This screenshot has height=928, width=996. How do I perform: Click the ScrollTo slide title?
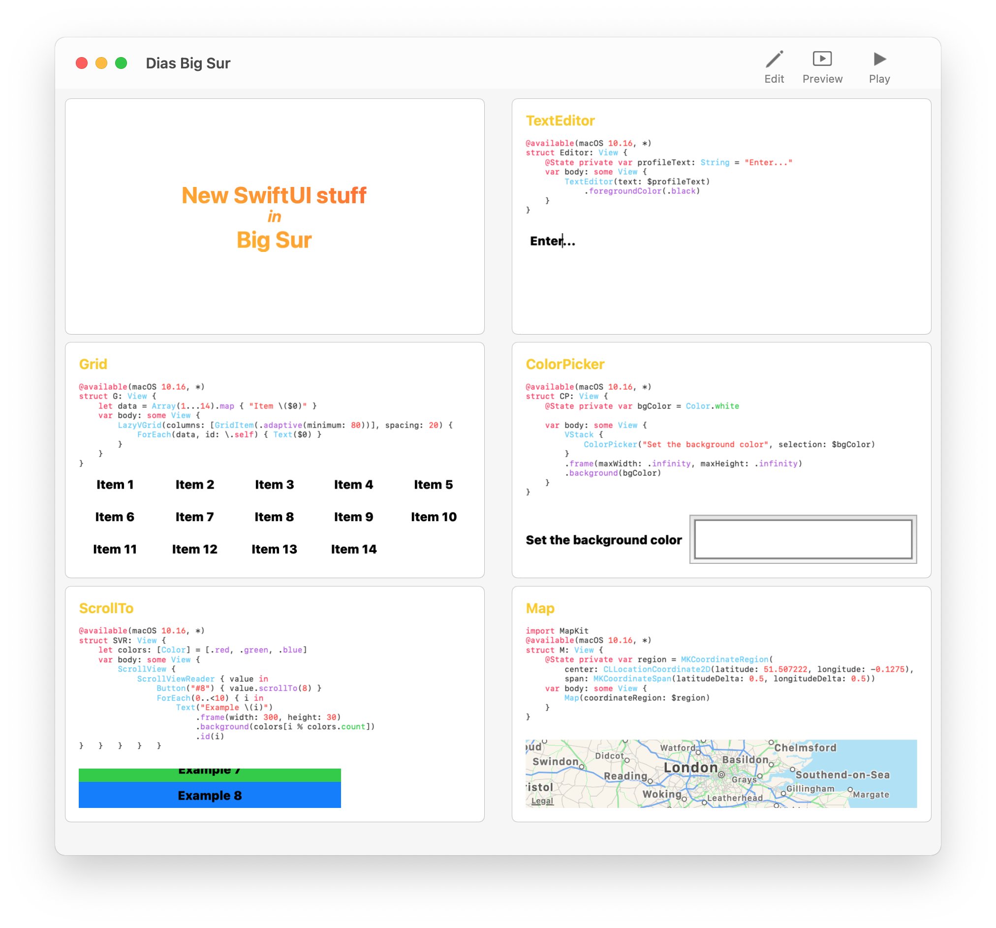[106, 608]
